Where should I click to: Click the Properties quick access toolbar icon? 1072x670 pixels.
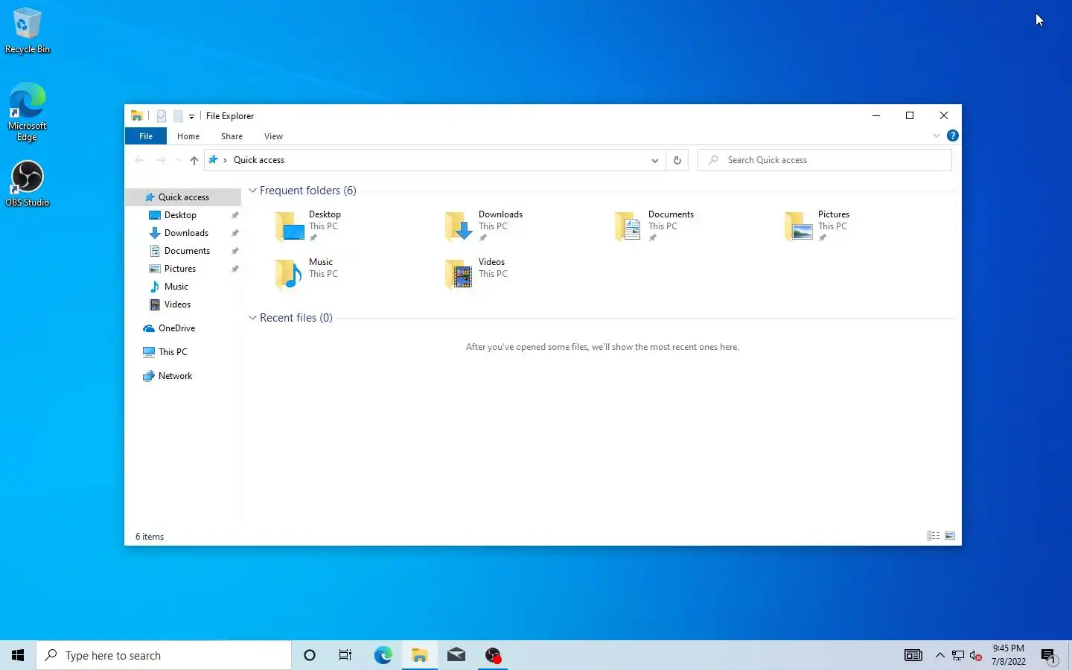(x=162, y=116)
